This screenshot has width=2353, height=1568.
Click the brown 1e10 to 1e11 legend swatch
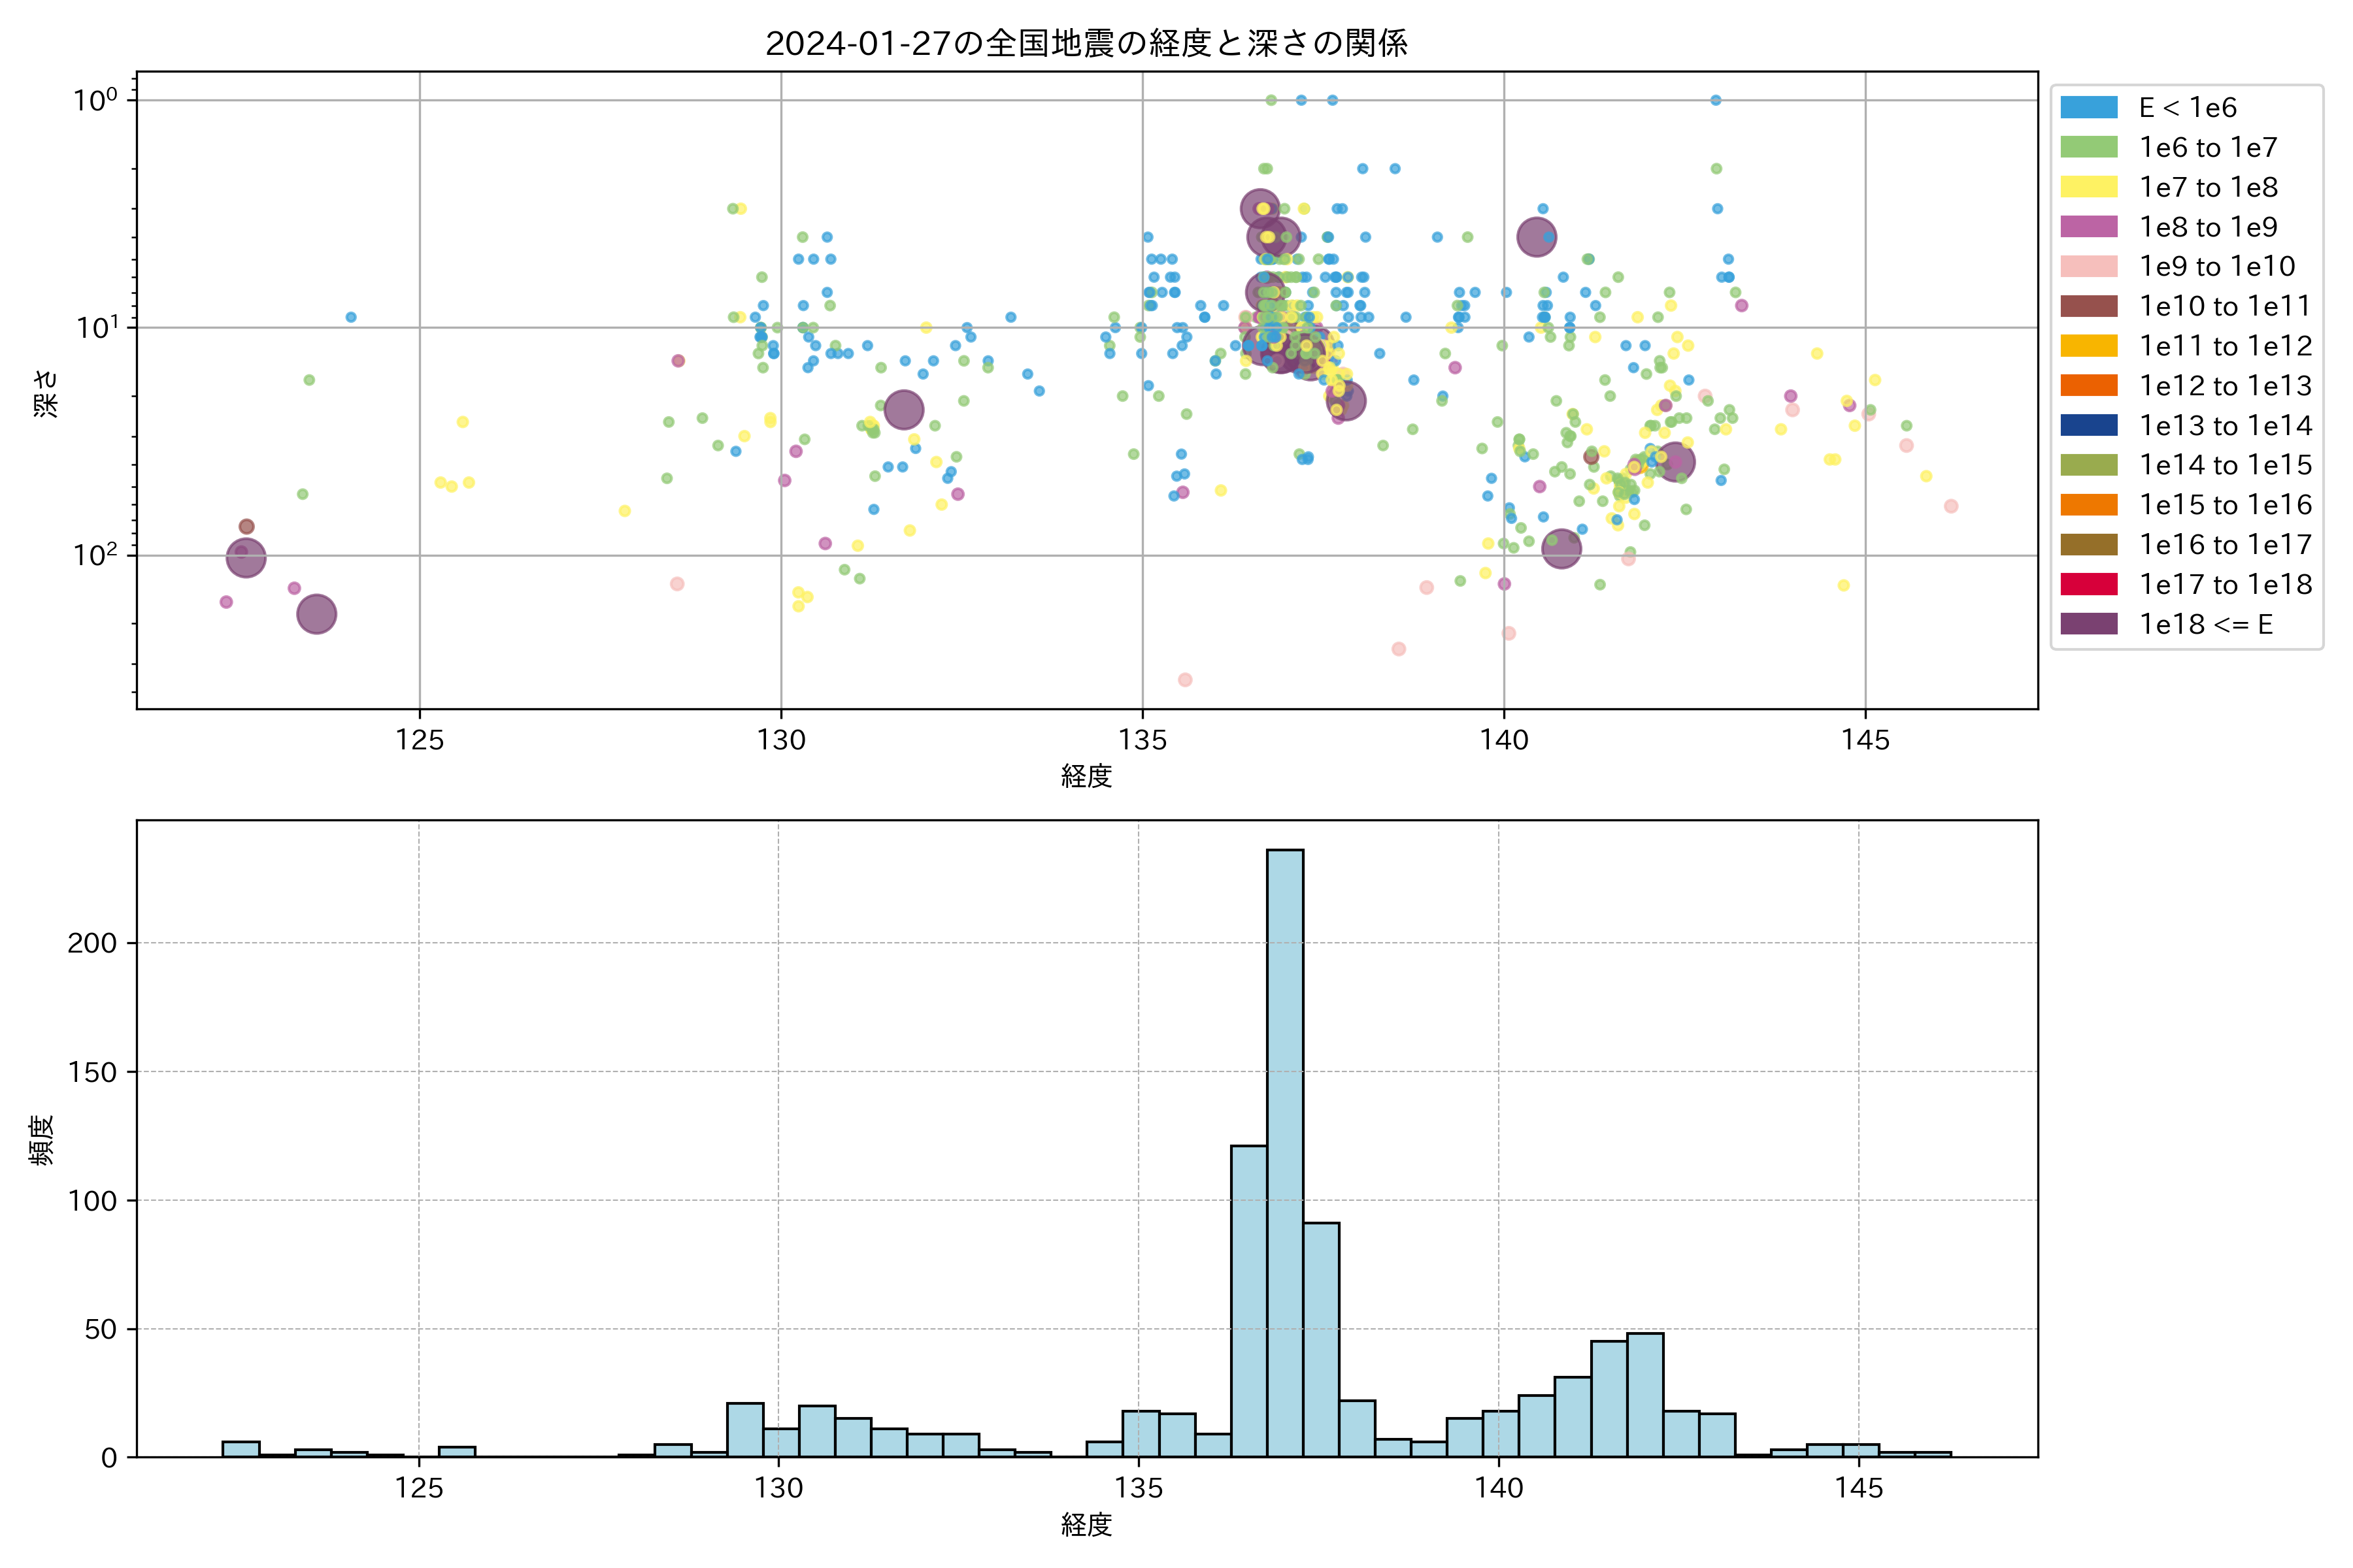click(2089, 306)
